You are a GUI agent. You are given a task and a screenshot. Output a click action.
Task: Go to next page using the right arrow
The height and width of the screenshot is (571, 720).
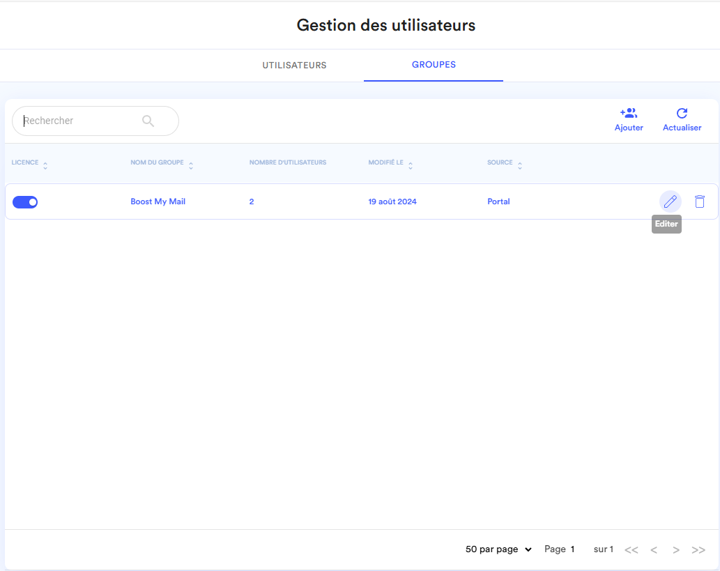click(x=676, y=550)
